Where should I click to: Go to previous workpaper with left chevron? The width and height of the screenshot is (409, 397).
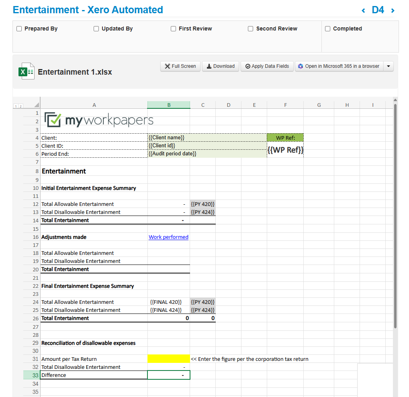363,11
